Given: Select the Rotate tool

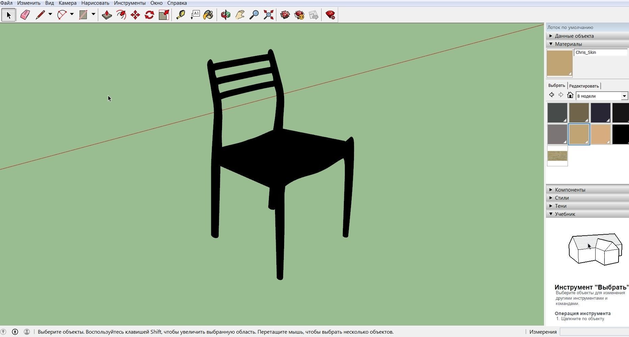Looking at the screenshot, I should tap(149, 15).
